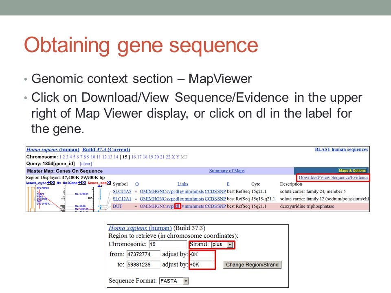Click the Genes_seq map label
This screenshot has width=391, height=293.
(97, 183)
